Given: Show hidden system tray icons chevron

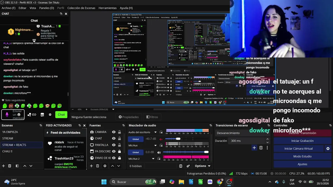Looking at the screenshot, I should point(270,182).
